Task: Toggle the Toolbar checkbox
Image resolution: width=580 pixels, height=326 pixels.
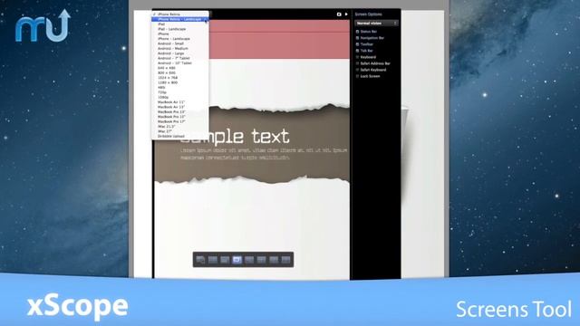Action: [x=357, y=44]
